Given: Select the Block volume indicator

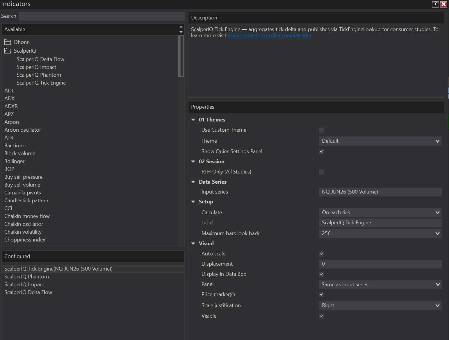Looking at the screenshot, I should [20, 153].
